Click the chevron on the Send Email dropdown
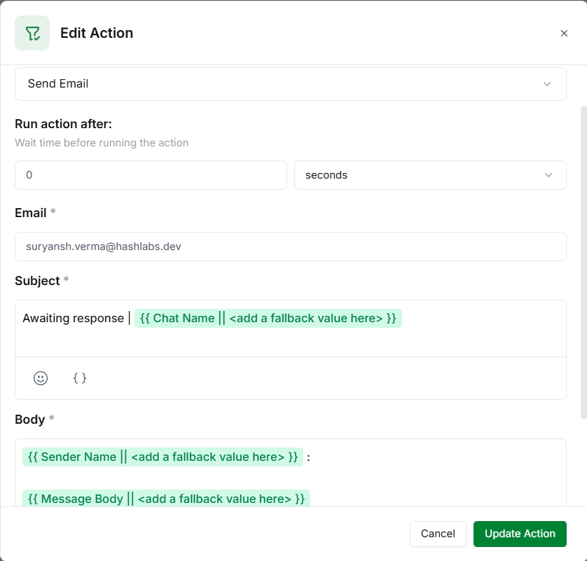 coord(547,84)
